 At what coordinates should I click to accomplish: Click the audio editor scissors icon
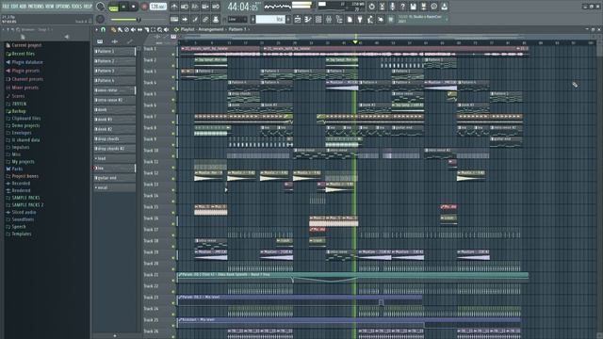382,7
